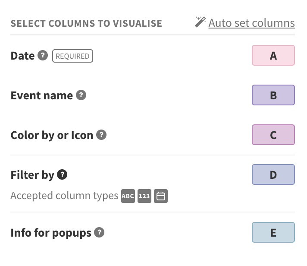Open the Info for popups help icon
Viewport: 307px width, 266px height.
(x=100, y=232)
